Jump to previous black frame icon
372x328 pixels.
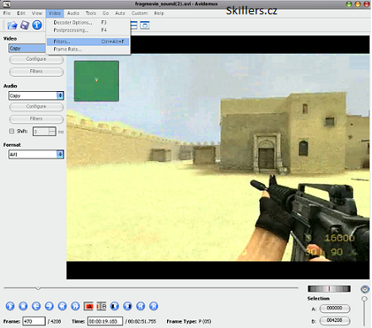point(115,306)
